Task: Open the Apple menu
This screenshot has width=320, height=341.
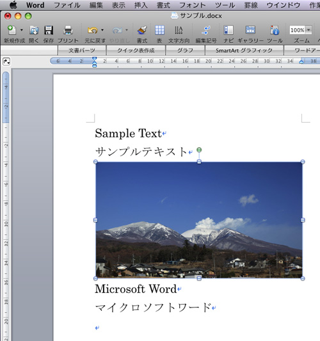Action: pyautogui.click(x=13, y=5)
